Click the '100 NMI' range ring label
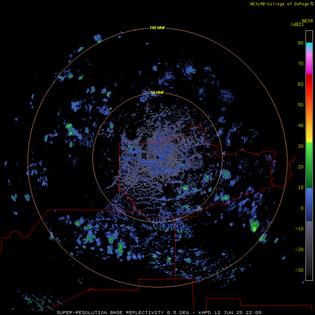The width and height of the screenshot is (315, 315). (x=157, y=28)
